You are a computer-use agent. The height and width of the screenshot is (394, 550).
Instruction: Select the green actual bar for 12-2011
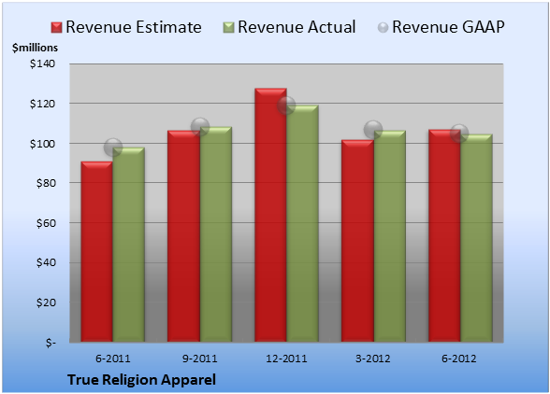(302, 223)
